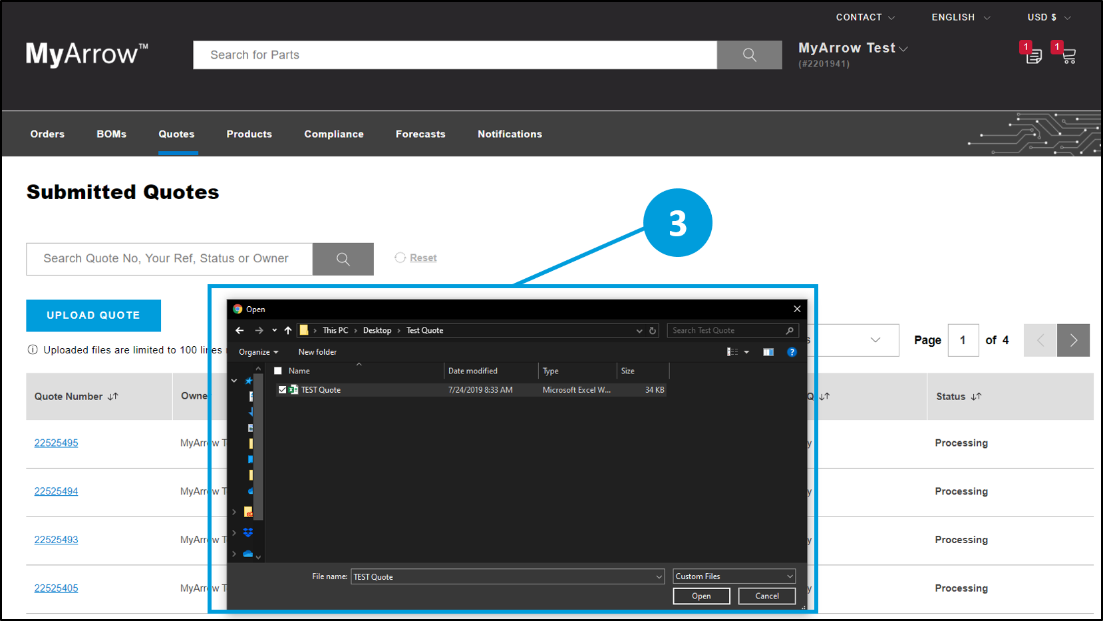Click the parts search magnifier button
Viewport: 1103px width, 621px height.
point(749,55)
